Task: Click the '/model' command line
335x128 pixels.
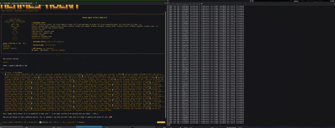Action: click(x=5, y=62)
